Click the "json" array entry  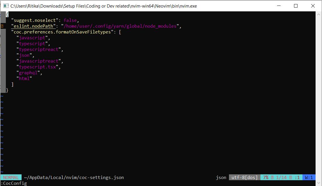tap(24, 55)
